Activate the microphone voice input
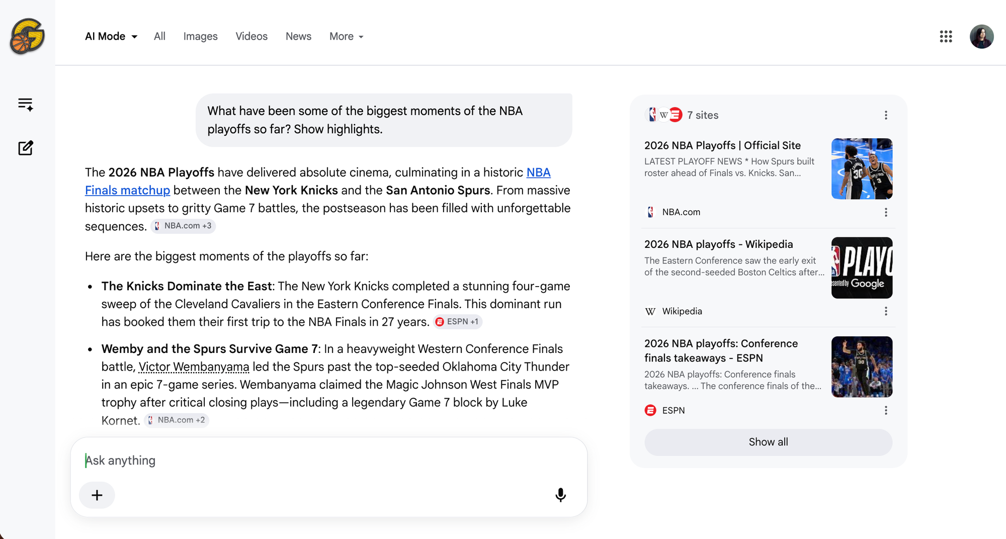This screenshot has height=539, width=1006. (560, 495)
